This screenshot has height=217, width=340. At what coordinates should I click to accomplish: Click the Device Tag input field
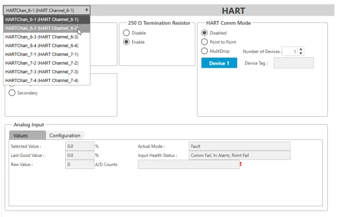[293, 63]
